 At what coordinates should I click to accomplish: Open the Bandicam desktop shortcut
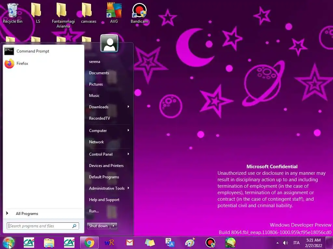[x=139, y=13]
